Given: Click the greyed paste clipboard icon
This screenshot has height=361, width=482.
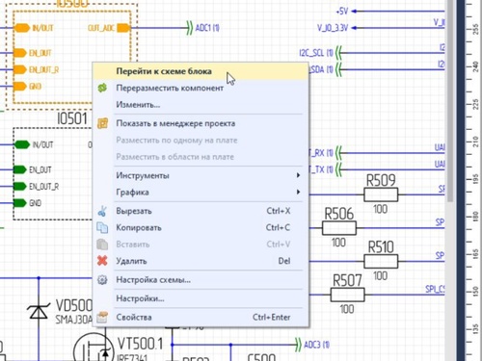Looking at the screenshot, I should coord(102,245).
